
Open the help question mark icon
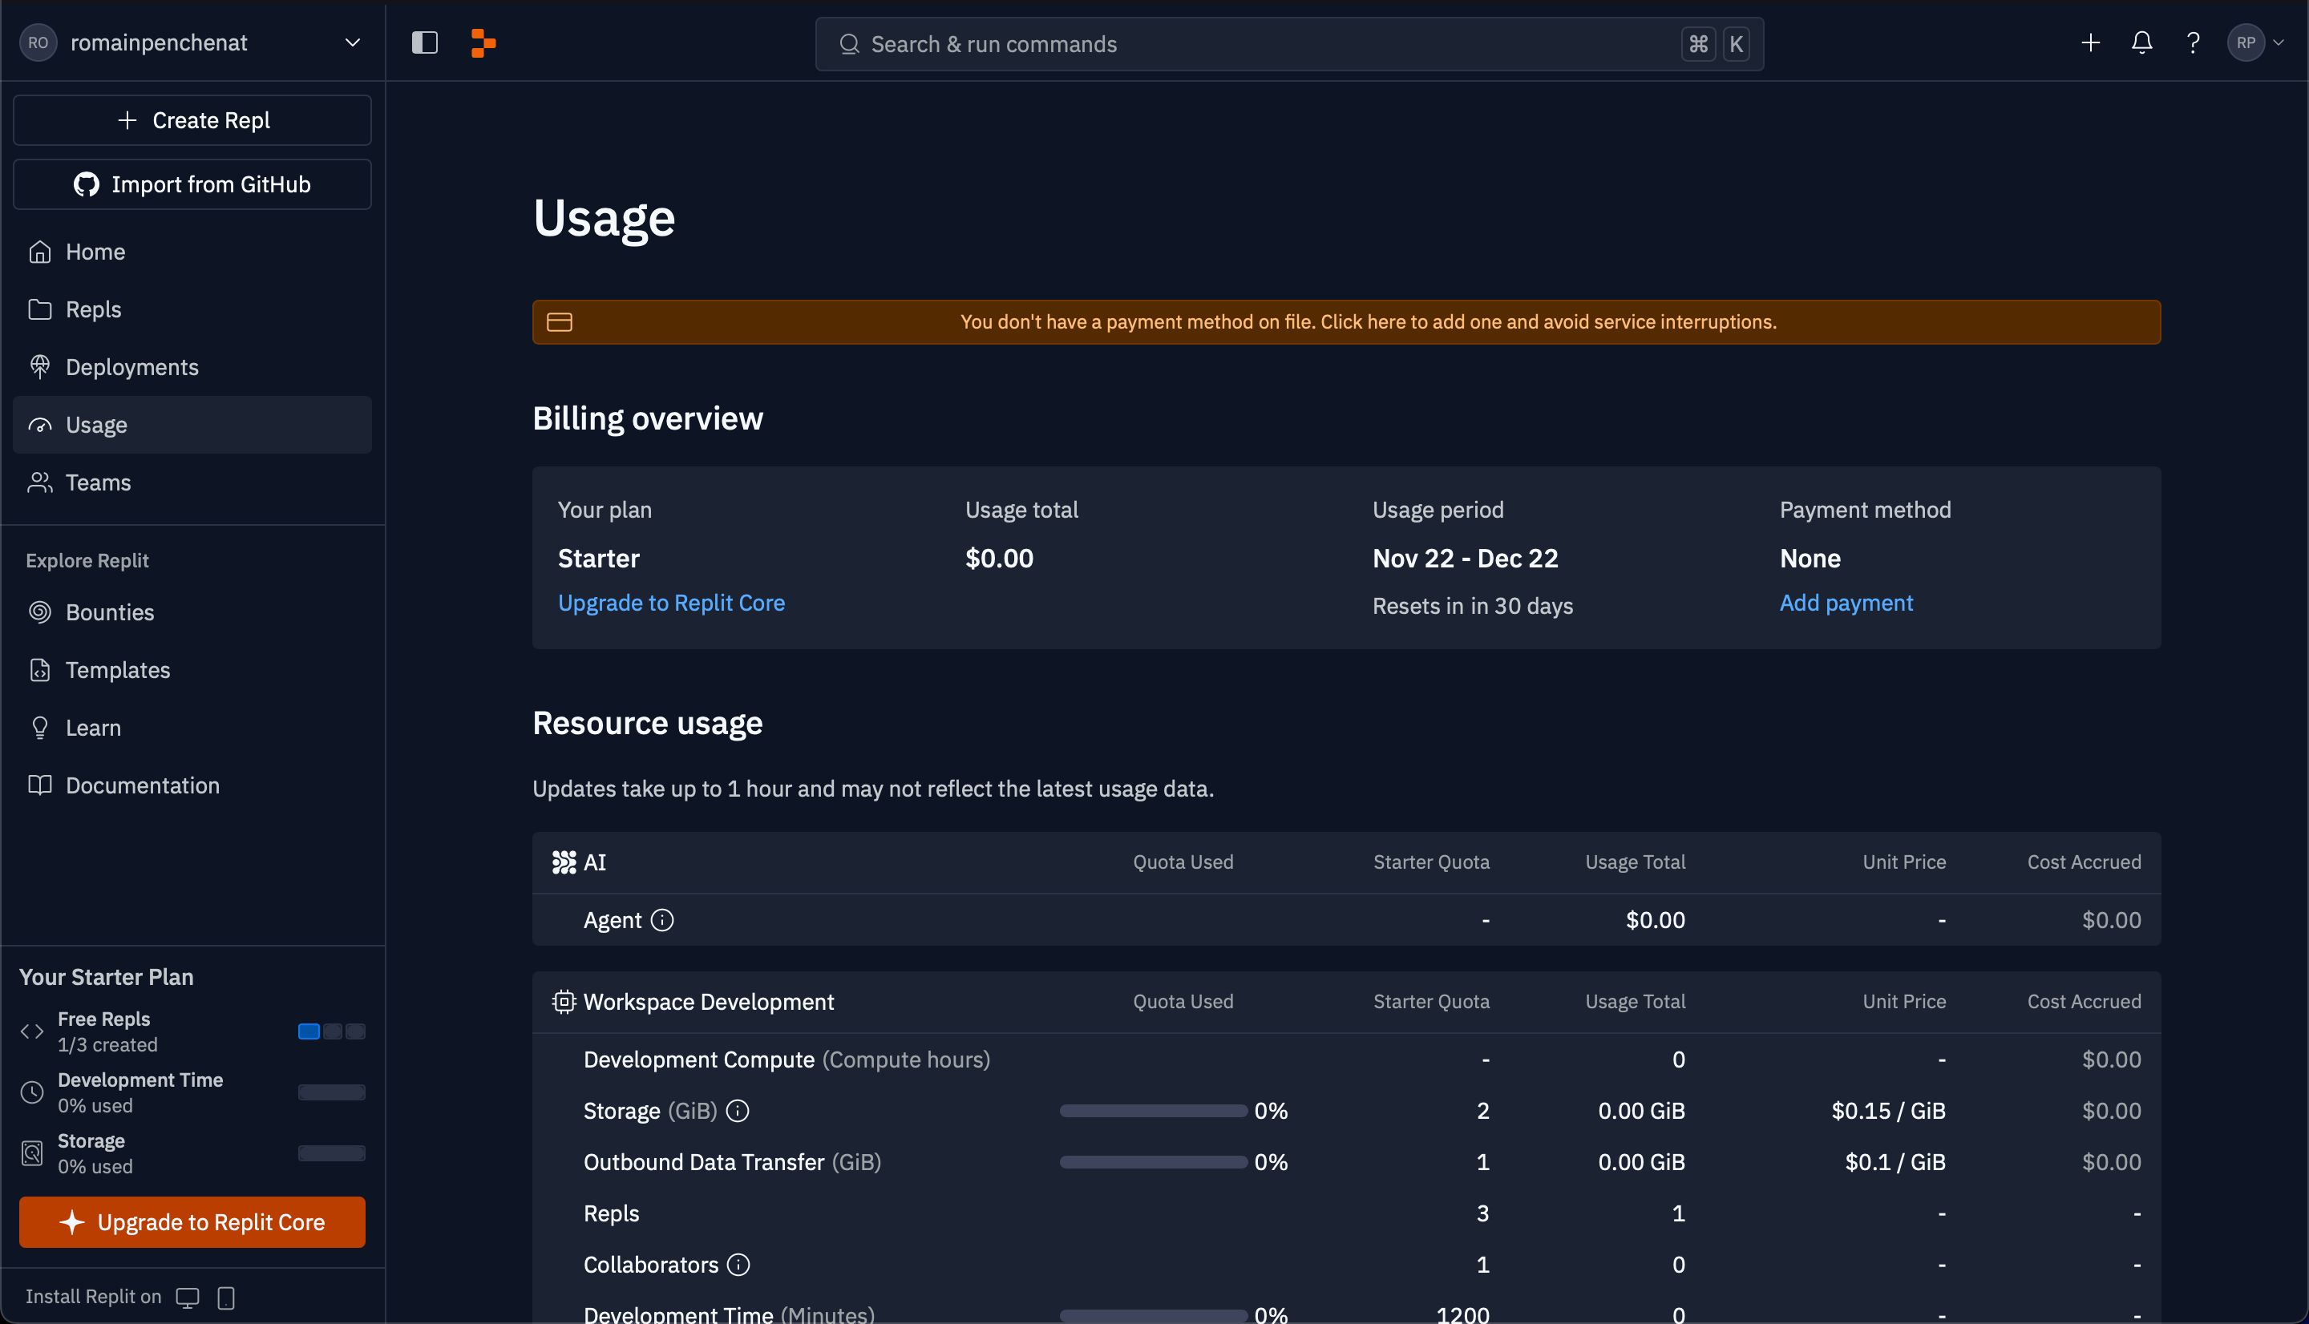click(x=2194, y=42)
